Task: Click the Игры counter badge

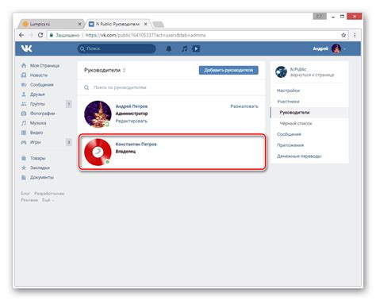Action: (x=68, y=142)
